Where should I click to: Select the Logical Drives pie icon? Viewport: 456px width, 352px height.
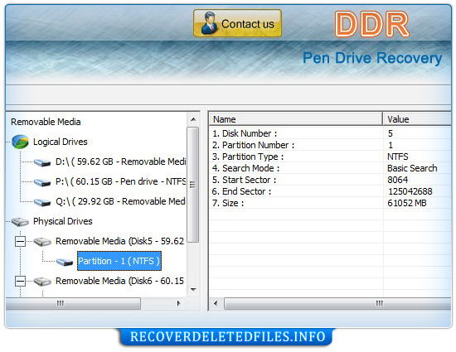pyautogui.click(x=20, y=142)
